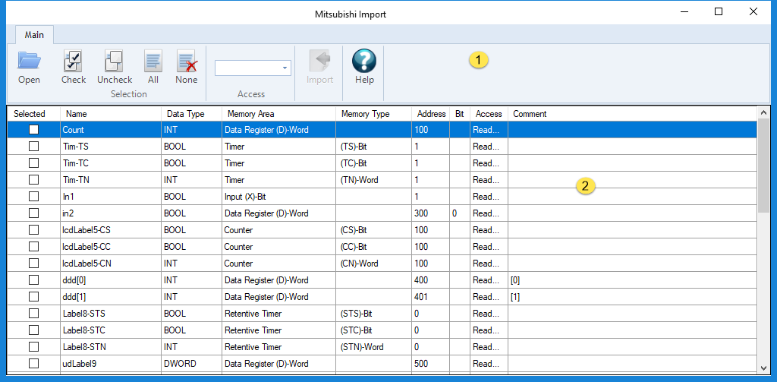Sort by the Name column header
Screen dimensions: 777x382
(111, 114)
